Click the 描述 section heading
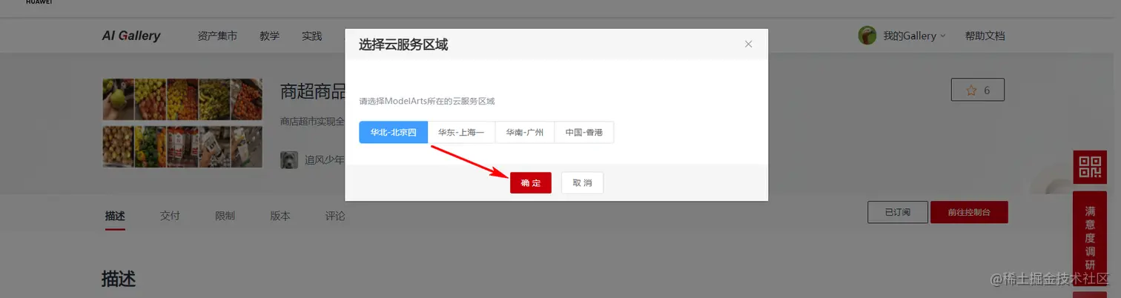Viewport: 1121px width, 298px height. tap(119, 279)
